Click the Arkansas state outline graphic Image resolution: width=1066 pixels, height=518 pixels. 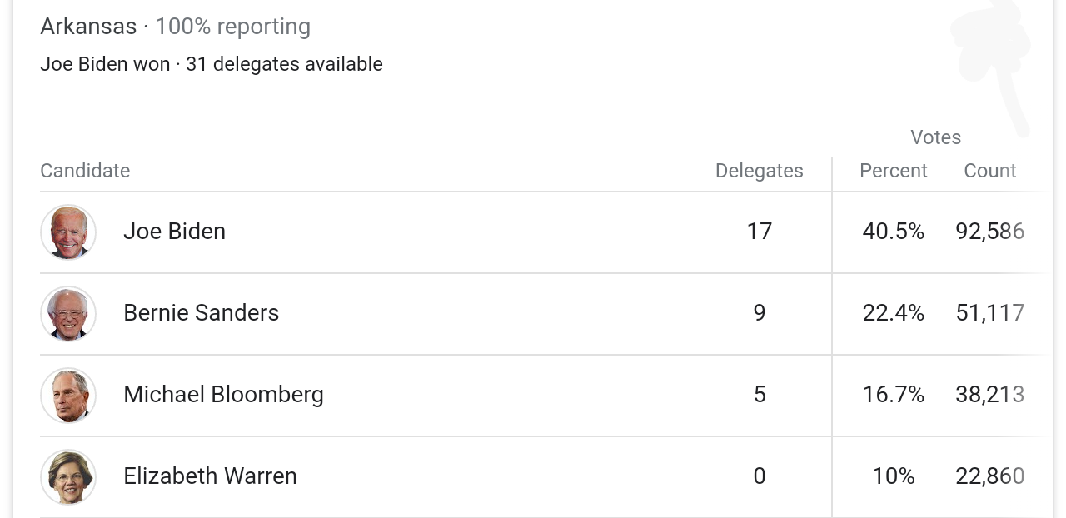tap(991, 67)
